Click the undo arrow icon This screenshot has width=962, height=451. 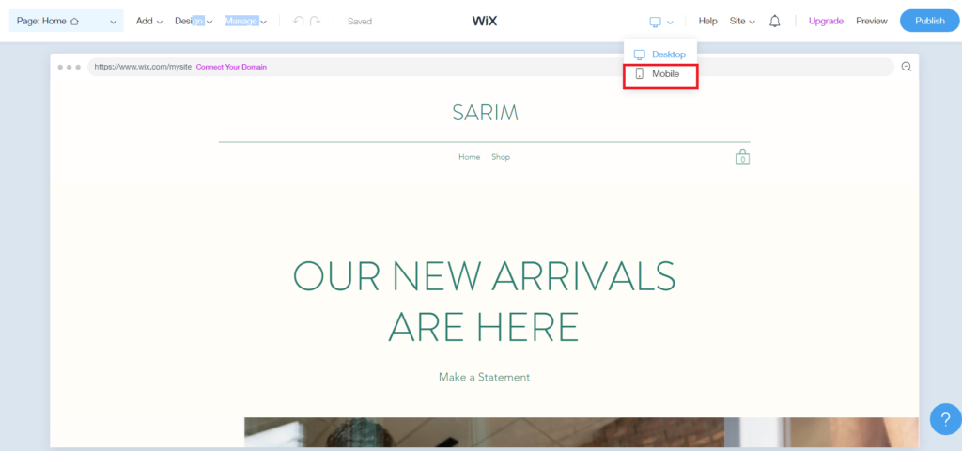[298, 21]
